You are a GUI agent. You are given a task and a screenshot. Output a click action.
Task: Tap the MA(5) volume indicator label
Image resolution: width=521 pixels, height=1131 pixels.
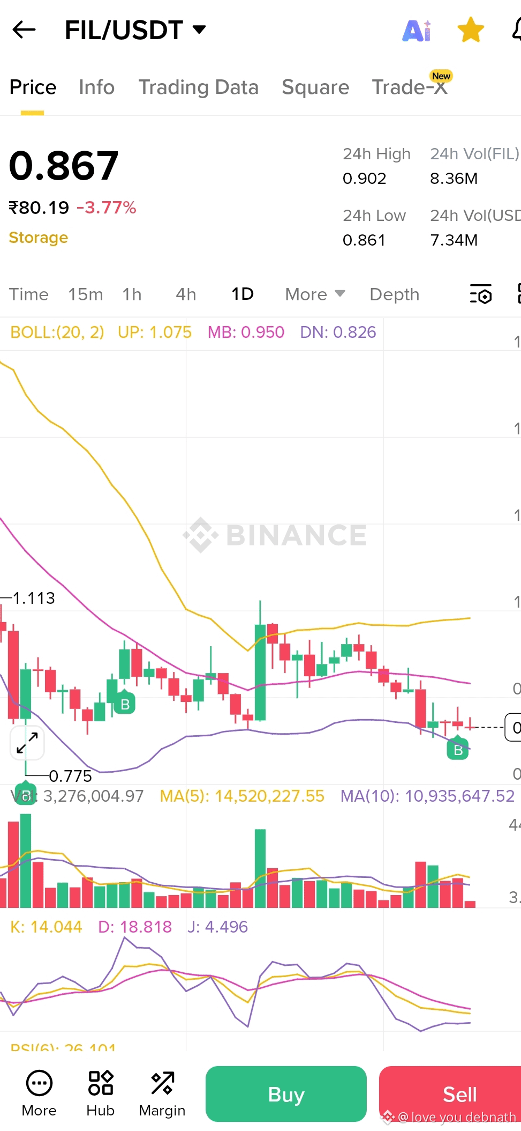242,796
